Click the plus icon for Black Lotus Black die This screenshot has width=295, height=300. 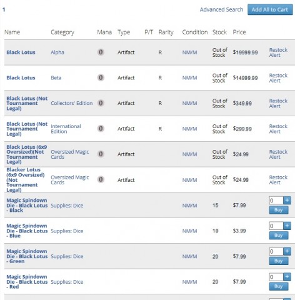[287, 201]
